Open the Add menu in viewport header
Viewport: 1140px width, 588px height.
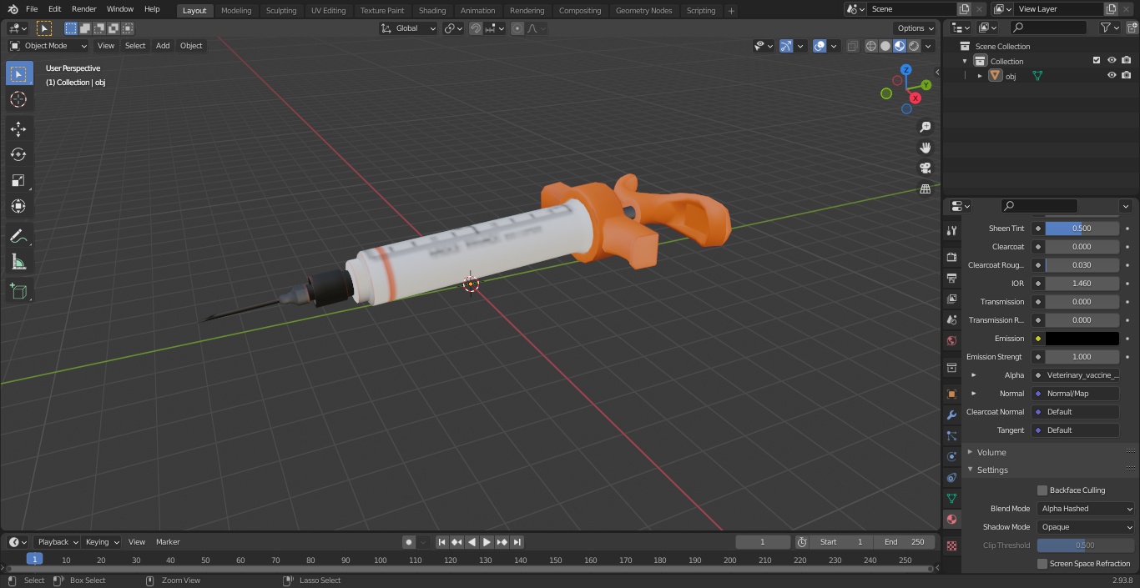coord(163,46)
